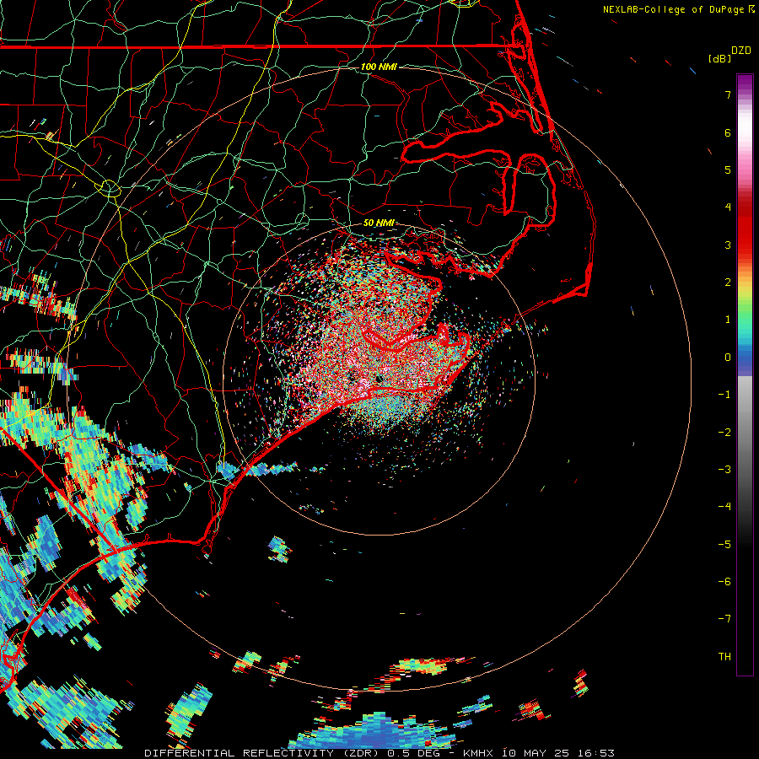
Task: Click the [dB] unit label
Action: click(720, 58)
